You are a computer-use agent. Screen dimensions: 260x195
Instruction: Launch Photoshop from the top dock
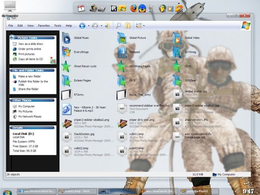click(114, 8)
